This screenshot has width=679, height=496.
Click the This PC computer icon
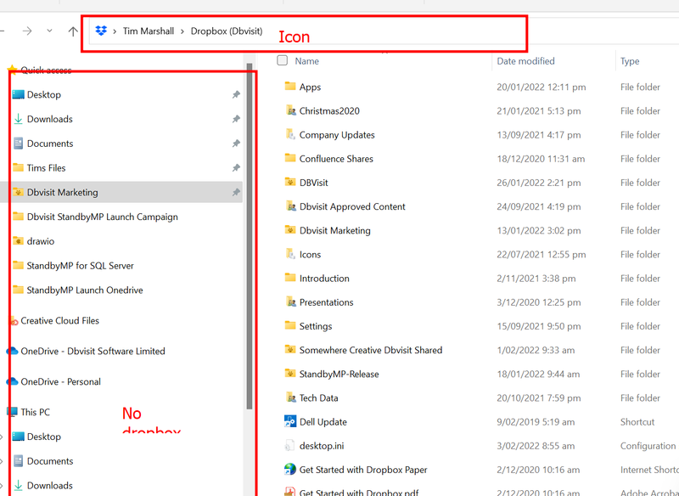pos(13,412)
